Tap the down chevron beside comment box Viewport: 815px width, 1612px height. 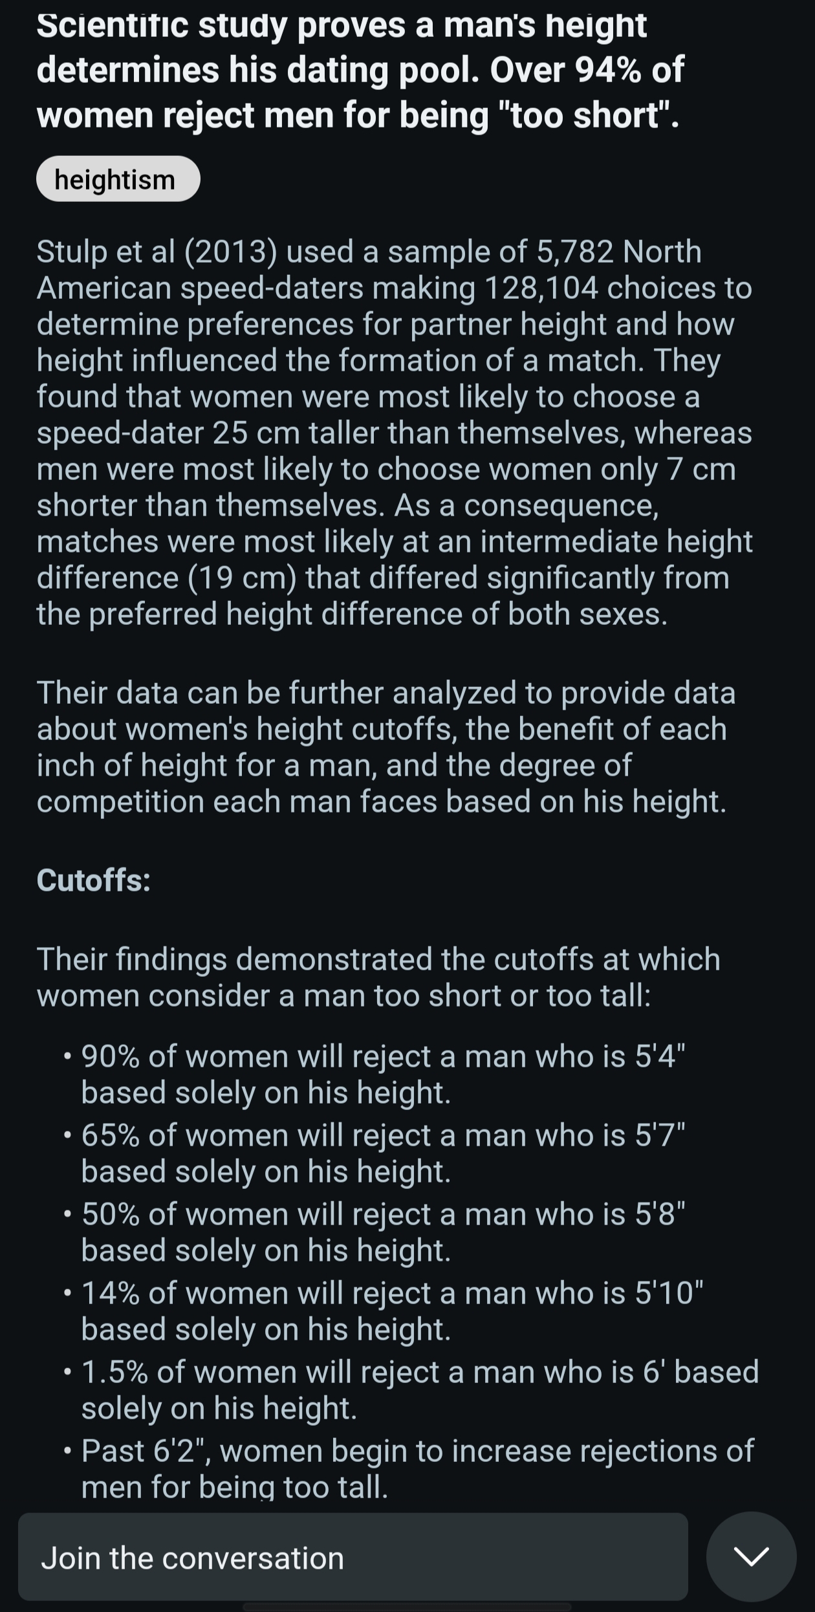pos(751,1557)
